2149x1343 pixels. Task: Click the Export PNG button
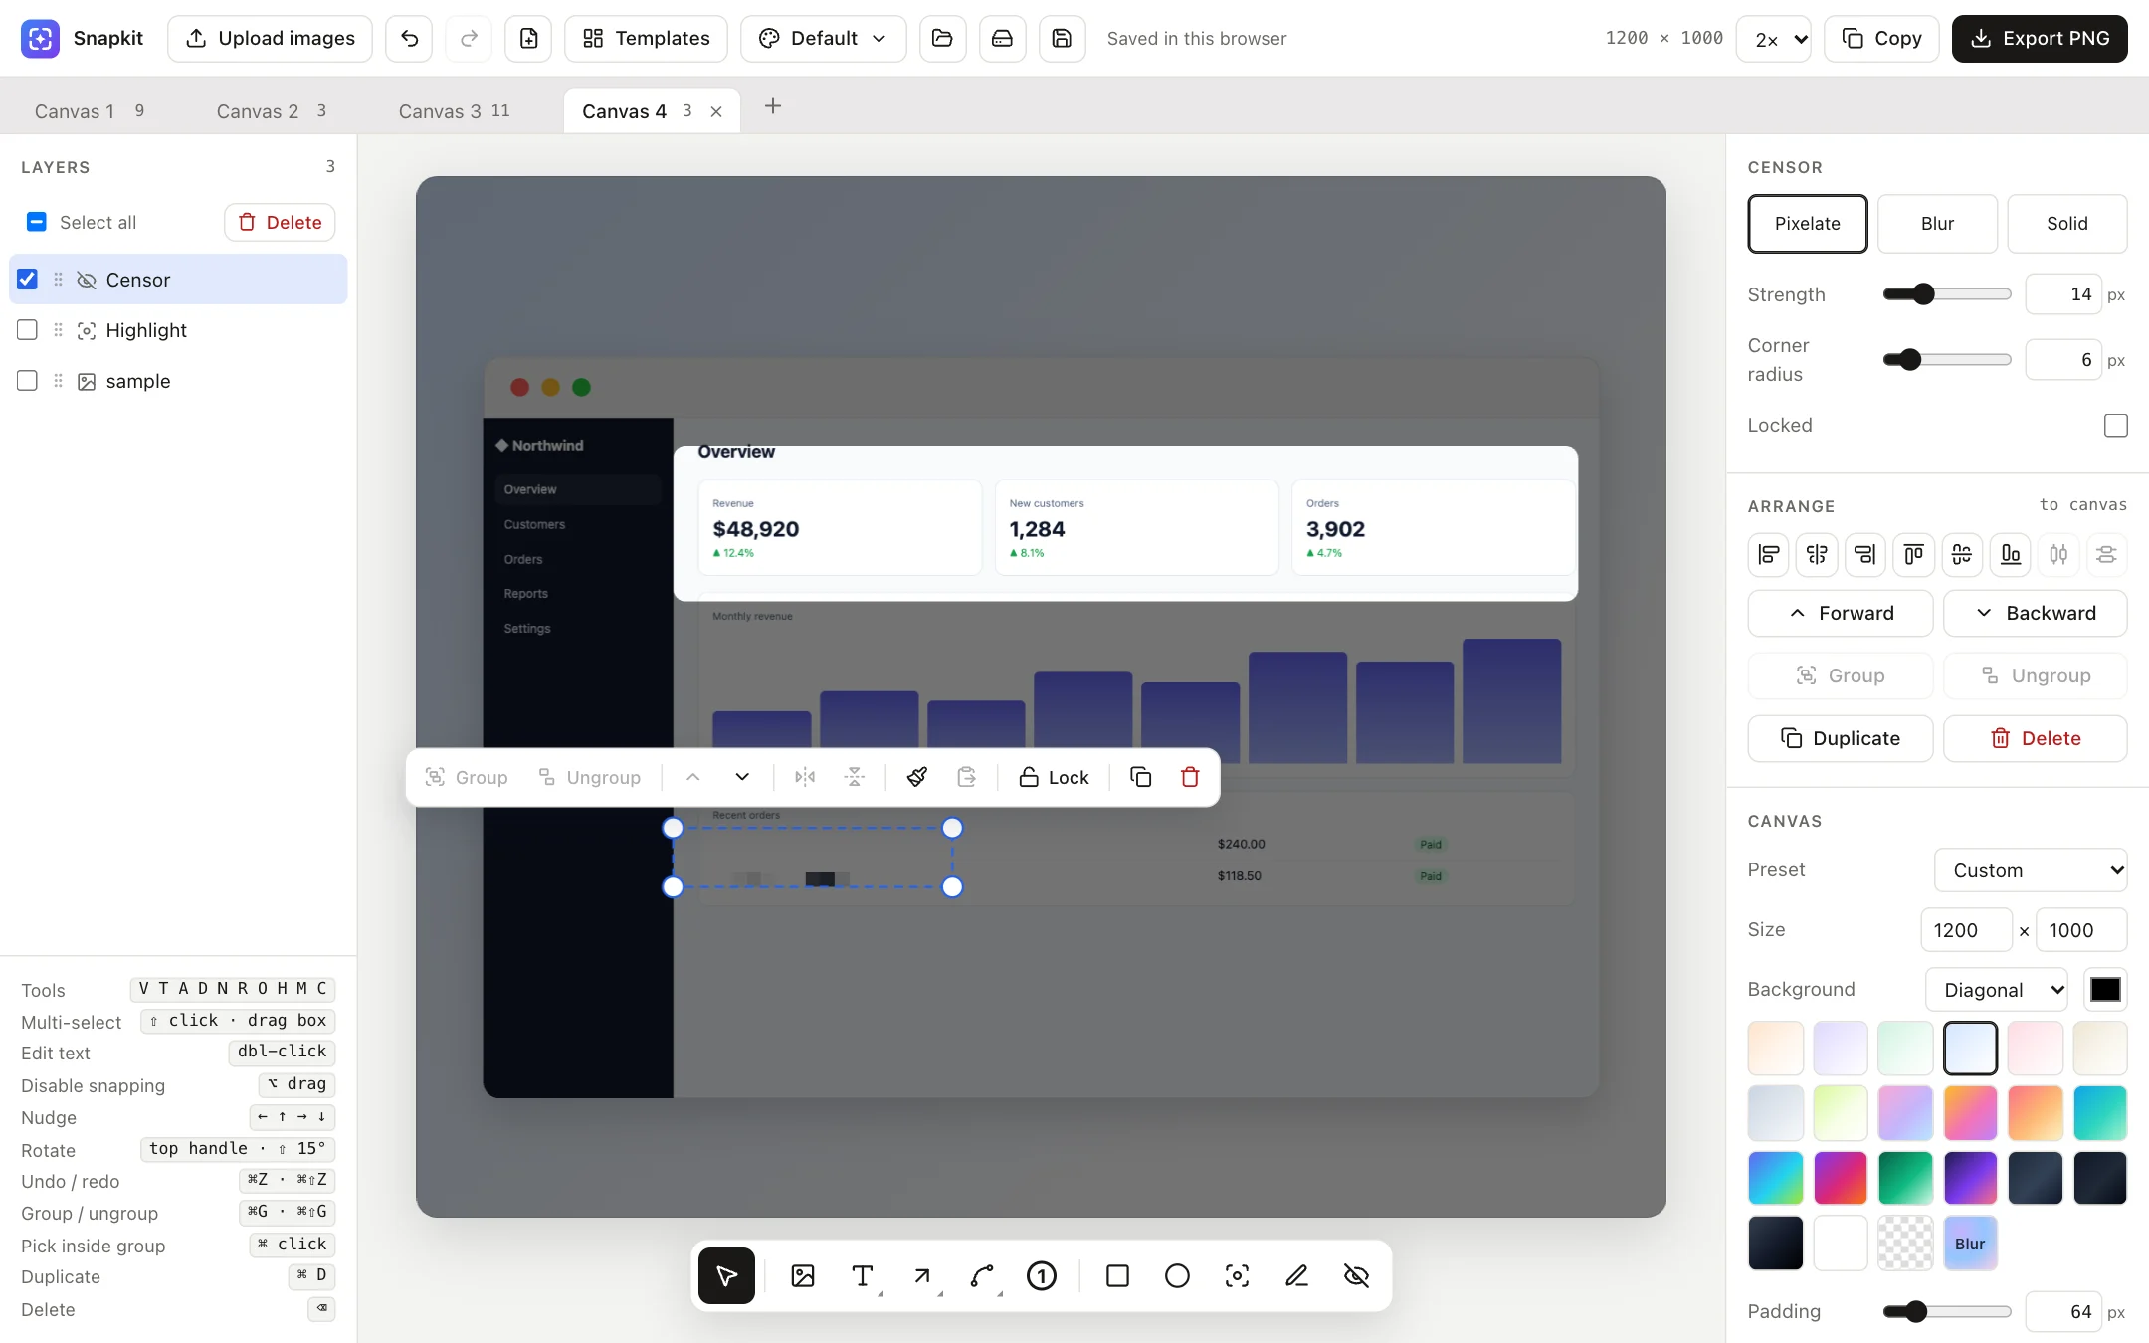(2040, 38)
